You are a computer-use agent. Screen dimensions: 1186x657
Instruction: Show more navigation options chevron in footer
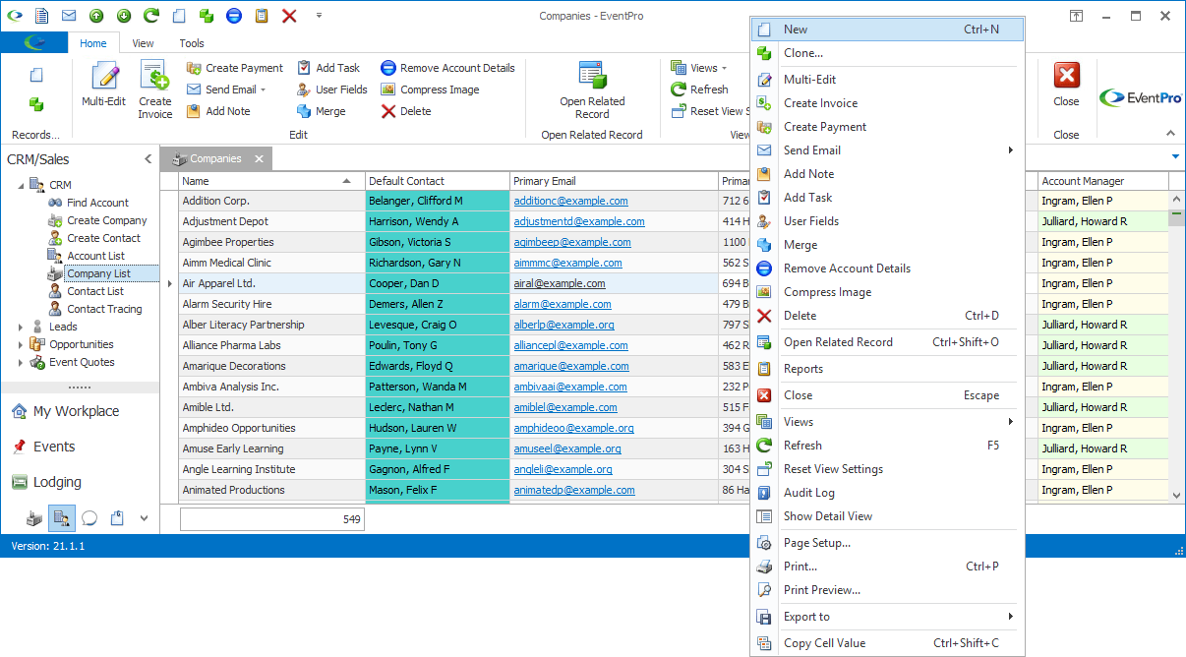[x=145, y=518]
